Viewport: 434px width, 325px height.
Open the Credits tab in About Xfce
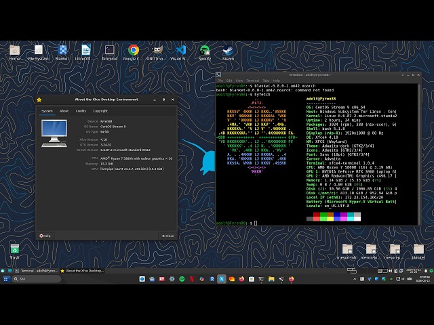click(81, 111)
